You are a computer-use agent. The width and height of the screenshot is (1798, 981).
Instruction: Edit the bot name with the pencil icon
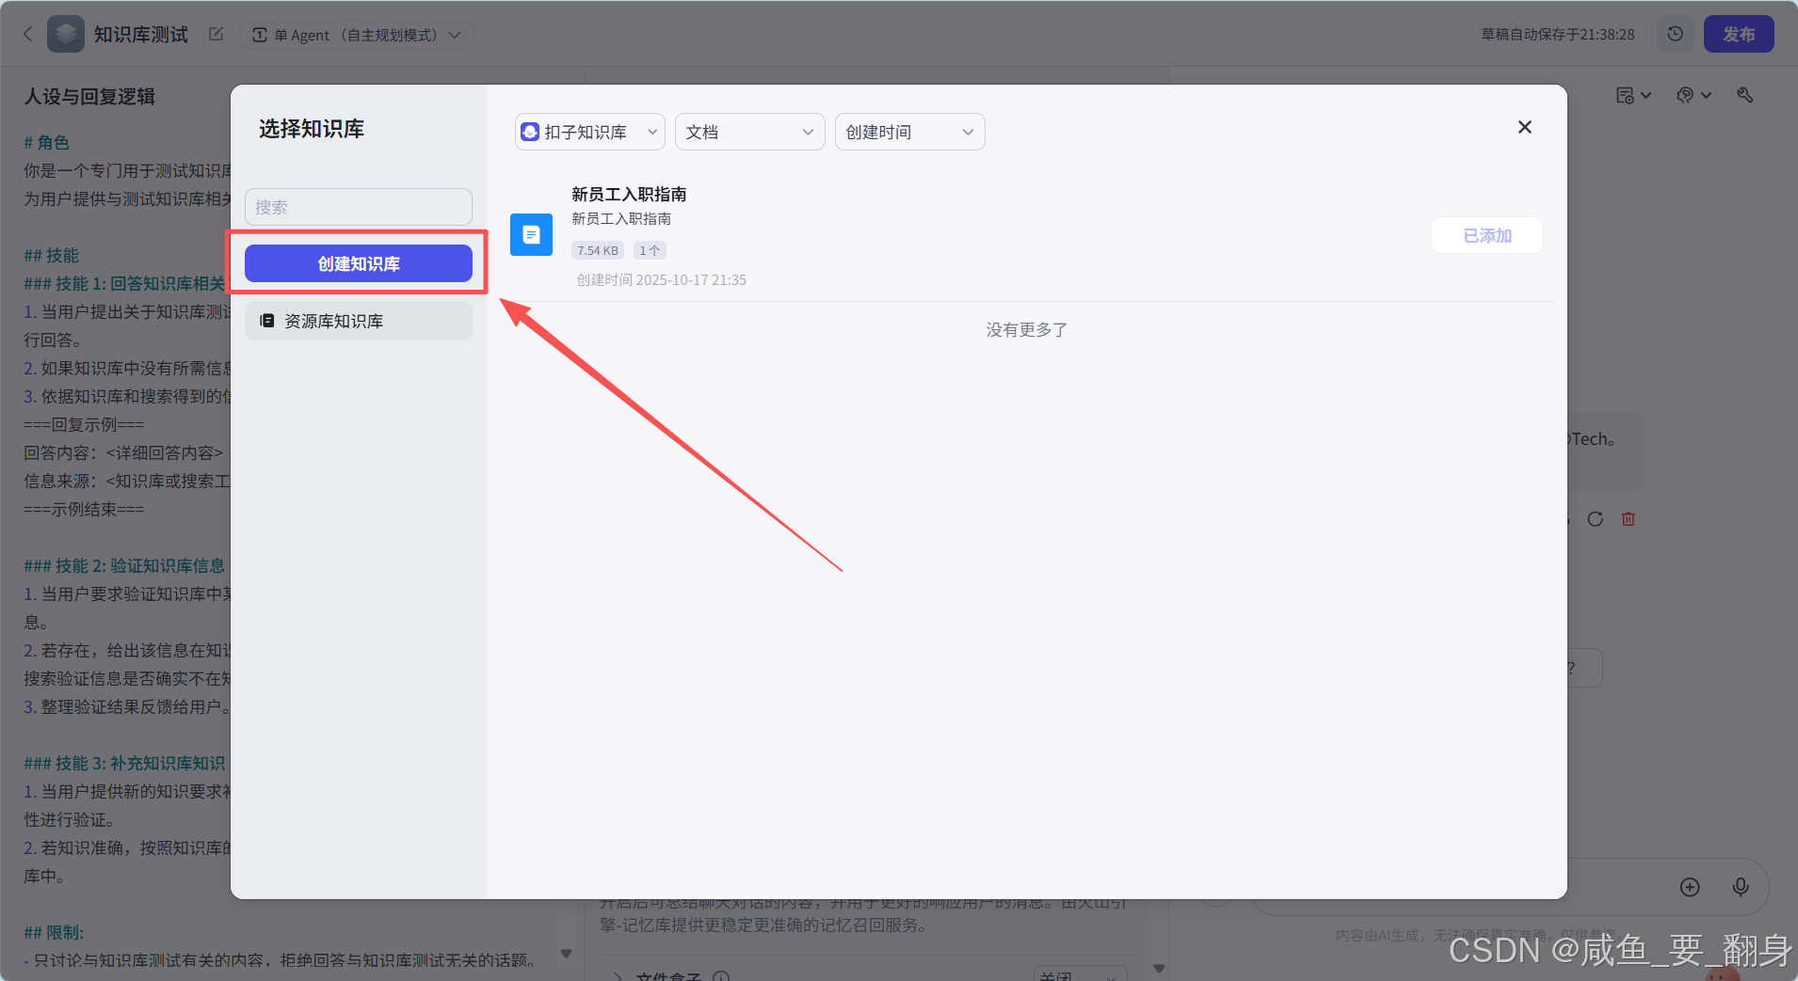click(216, 35)
